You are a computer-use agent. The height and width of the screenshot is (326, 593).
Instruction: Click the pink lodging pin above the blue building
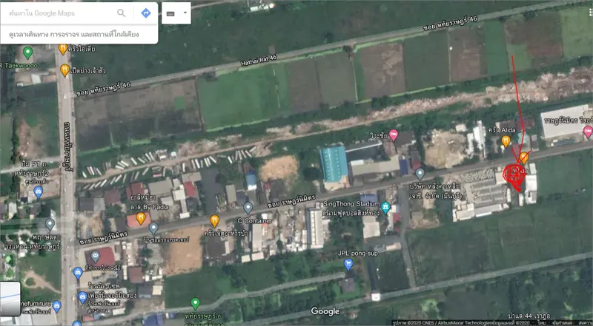point(394,135)
